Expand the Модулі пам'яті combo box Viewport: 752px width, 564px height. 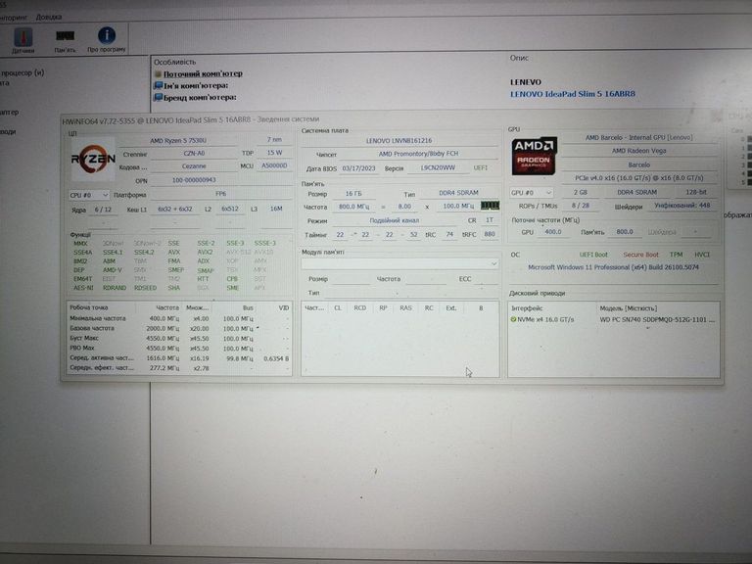399,263
